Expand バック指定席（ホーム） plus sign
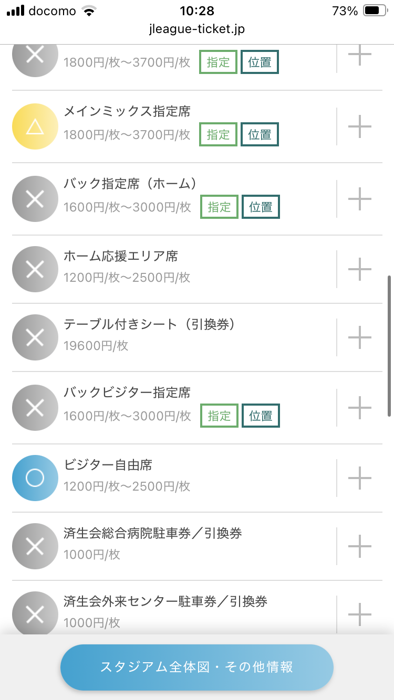The width and height of the screenshot is (394, 700). 360,199
